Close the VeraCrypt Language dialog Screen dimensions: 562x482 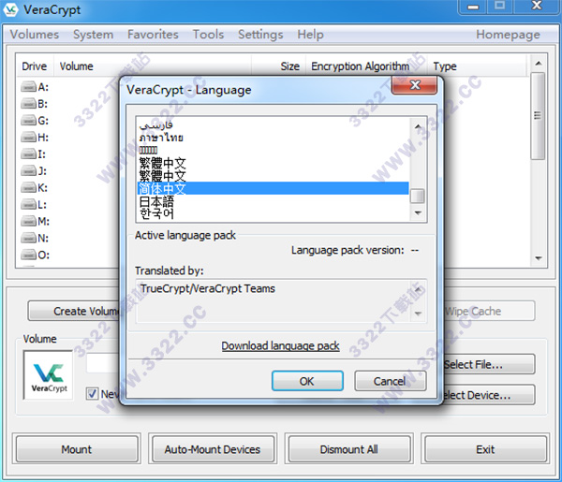[415, 85]
